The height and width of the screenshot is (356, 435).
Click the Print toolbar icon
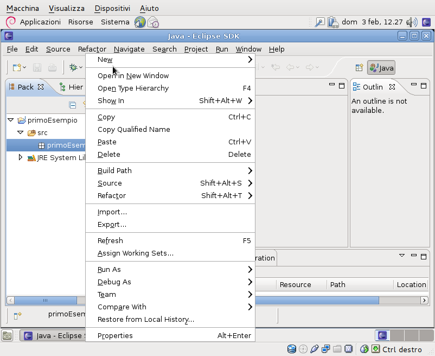pos(52,67)
